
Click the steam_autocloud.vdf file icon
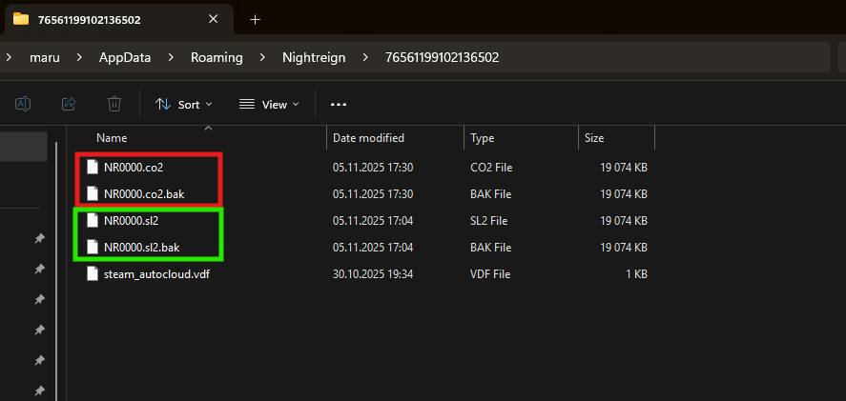point(93,273)
